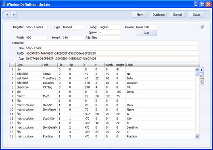Click the App identifier field
This screenshot has height=150, width=213.
tap(112, 59)
